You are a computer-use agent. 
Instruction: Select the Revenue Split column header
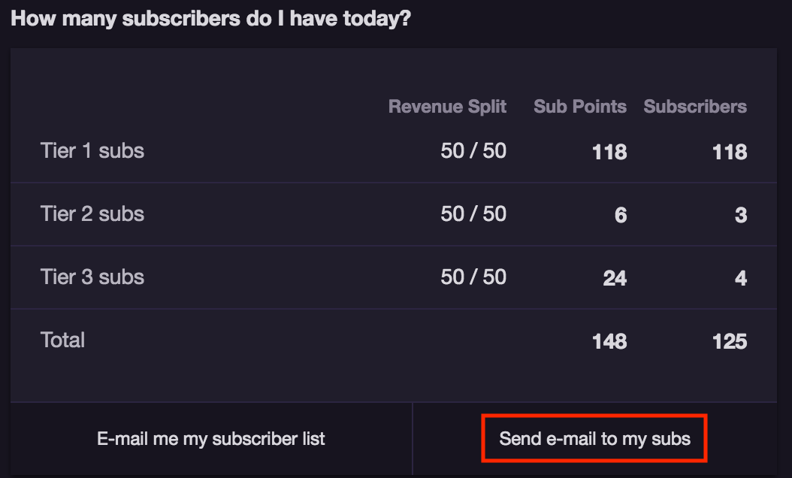tap(447, 107)
